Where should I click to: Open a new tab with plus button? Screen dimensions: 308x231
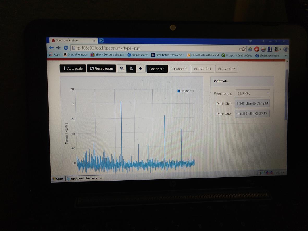pos(101,40)
